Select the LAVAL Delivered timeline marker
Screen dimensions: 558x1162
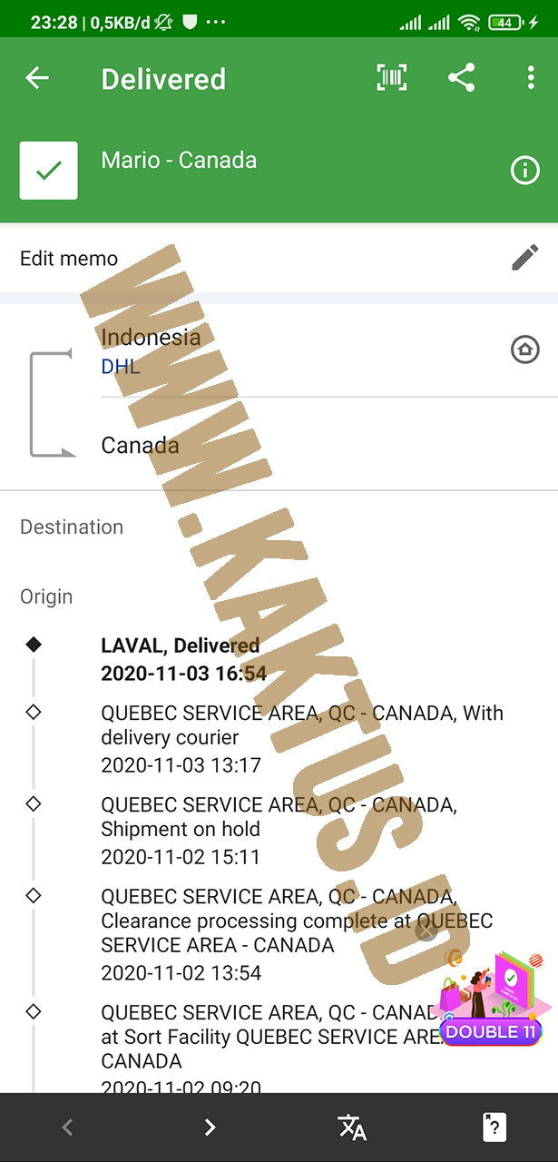[x=34, y=645]
